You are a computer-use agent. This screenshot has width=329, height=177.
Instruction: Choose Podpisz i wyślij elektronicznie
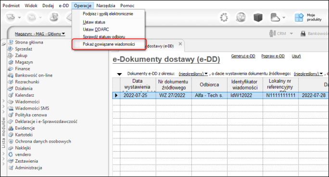coord(108,14)
